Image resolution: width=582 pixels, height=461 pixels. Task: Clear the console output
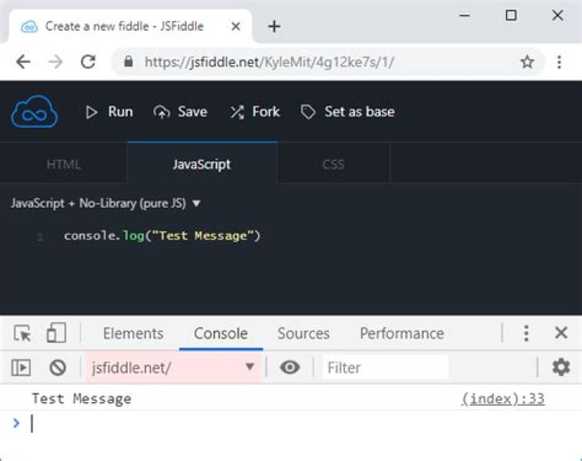coord(57,368)
